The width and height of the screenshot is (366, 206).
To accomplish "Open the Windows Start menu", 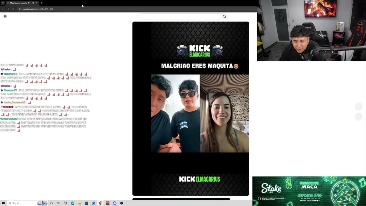I will tap(3, 203).
